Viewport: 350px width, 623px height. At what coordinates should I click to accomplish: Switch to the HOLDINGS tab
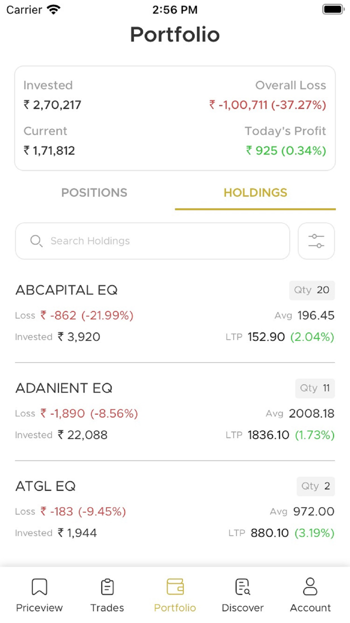[x=255, y=193]
